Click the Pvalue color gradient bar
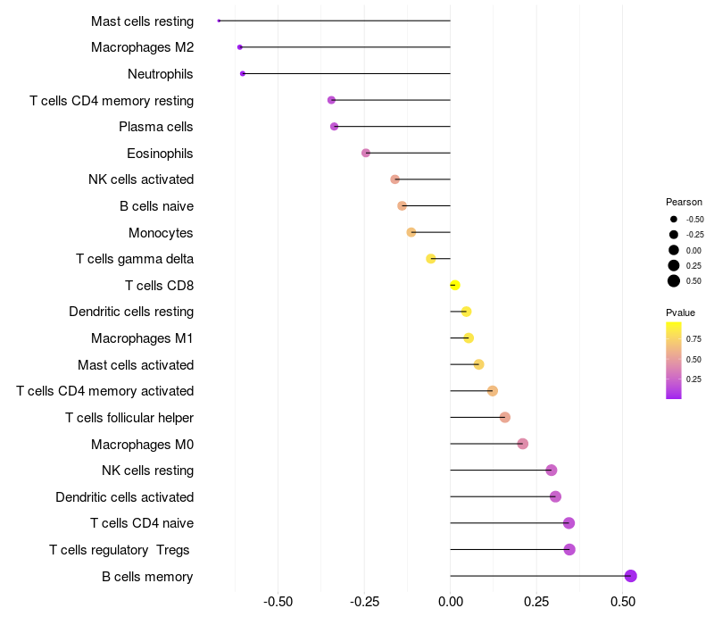Image resolution: width=714 pixels, height=625 pixels. click(x=674, y=361)
